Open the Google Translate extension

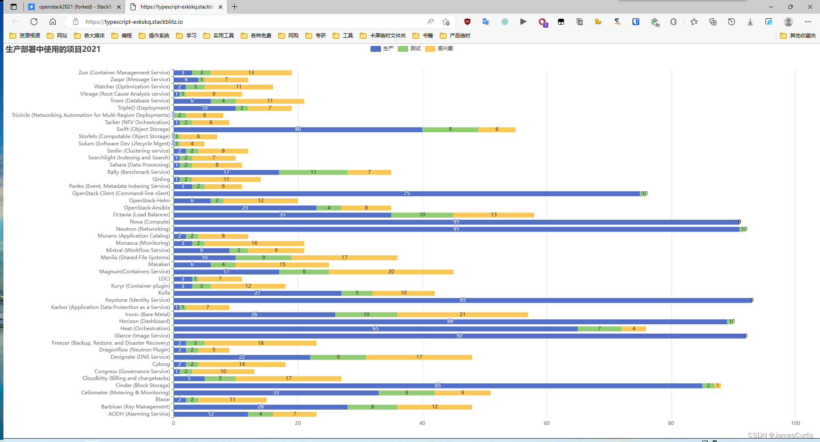click(x=486, y=22)
